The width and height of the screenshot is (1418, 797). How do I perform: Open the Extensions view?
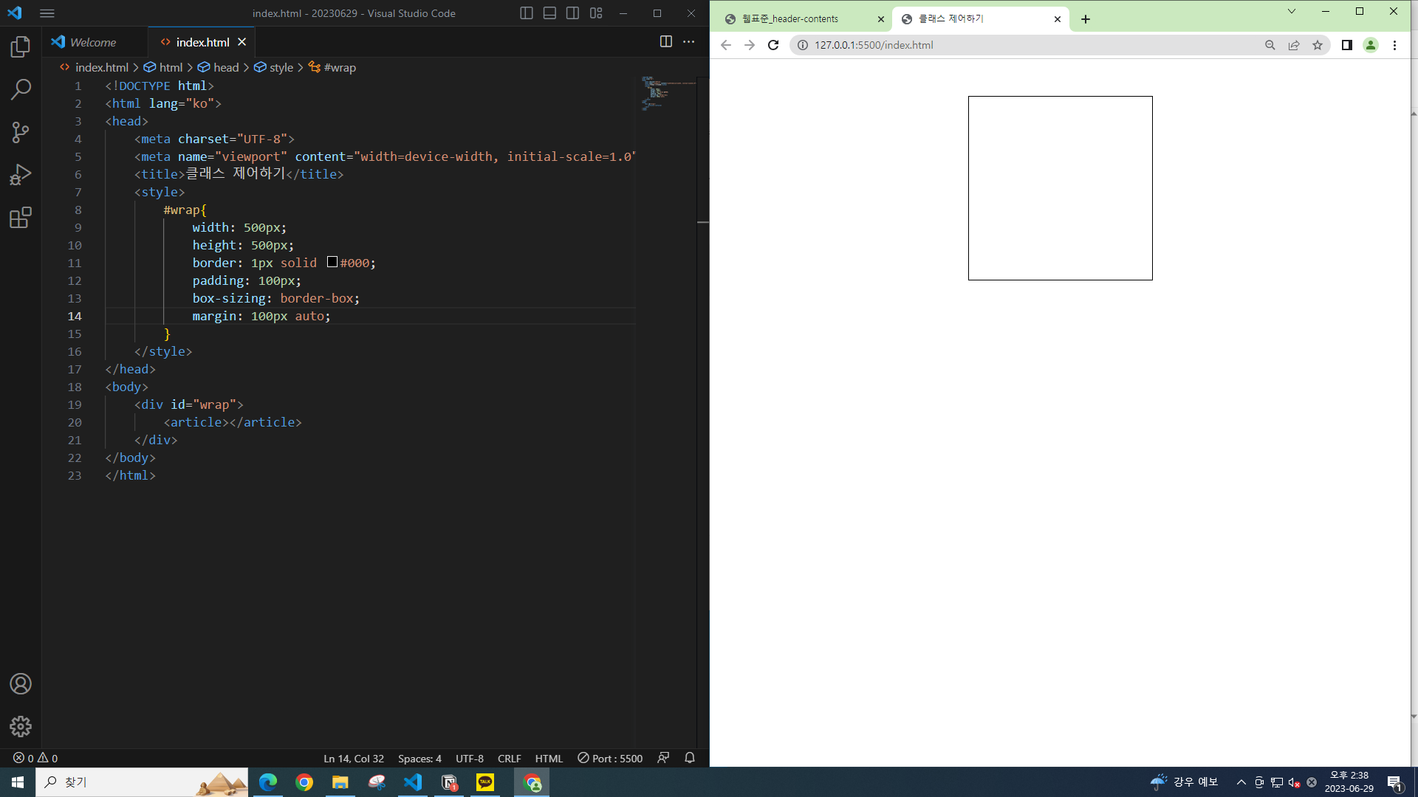[x=21, y=218]
